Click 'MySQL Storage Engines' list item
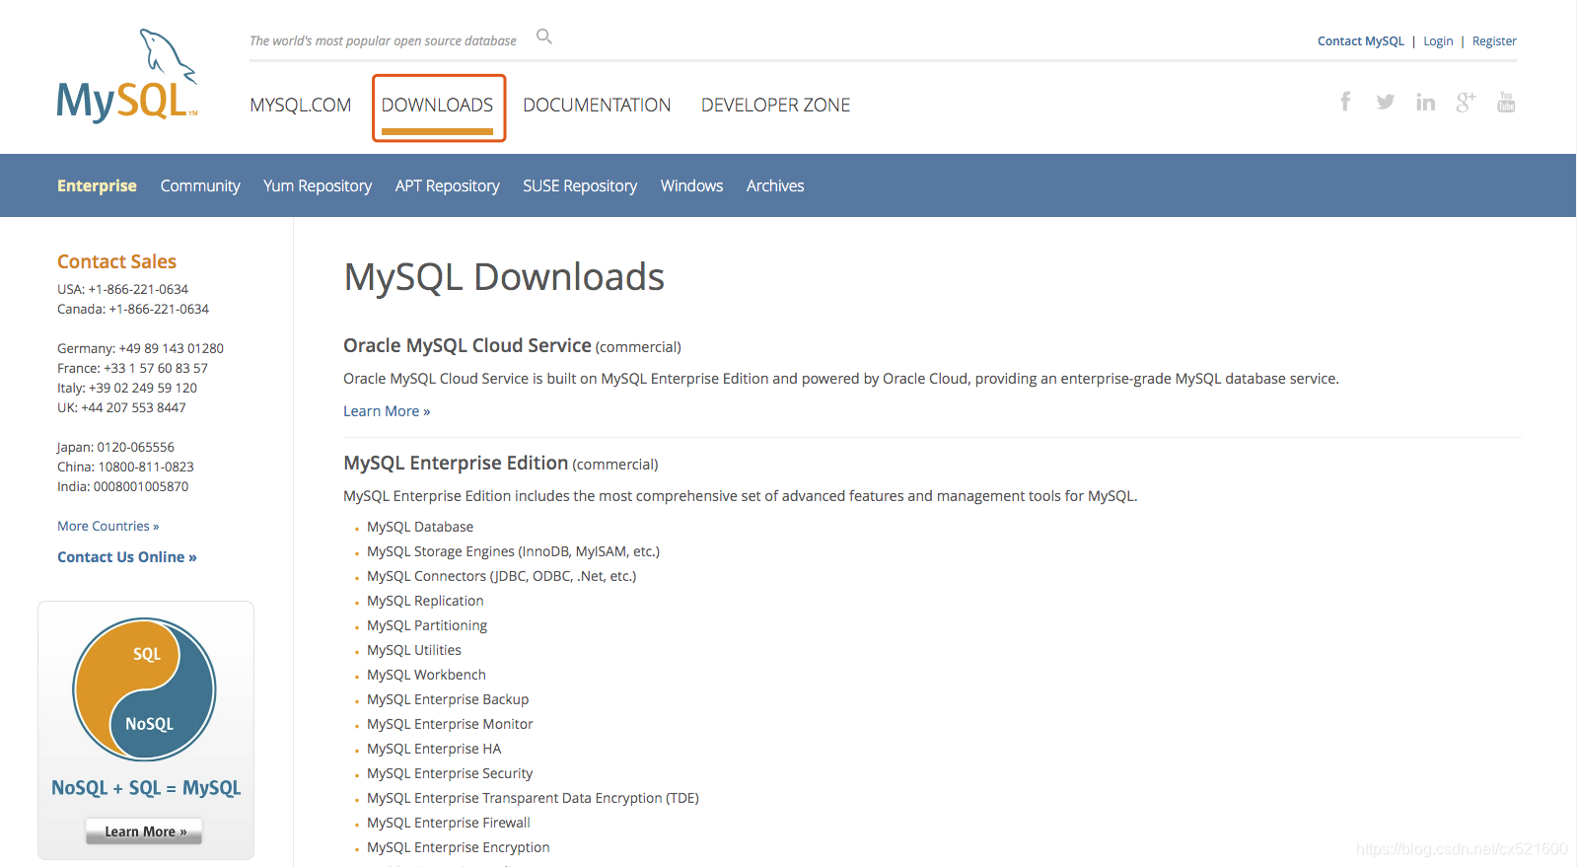1577x867 pixels. (513, 551)
